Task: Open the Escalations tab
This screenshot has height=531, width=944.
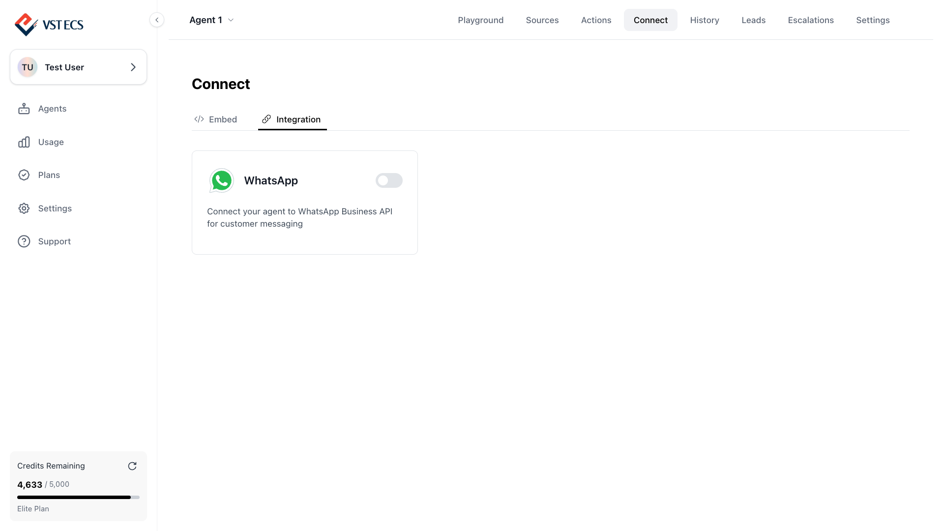Action: [811, 20]
